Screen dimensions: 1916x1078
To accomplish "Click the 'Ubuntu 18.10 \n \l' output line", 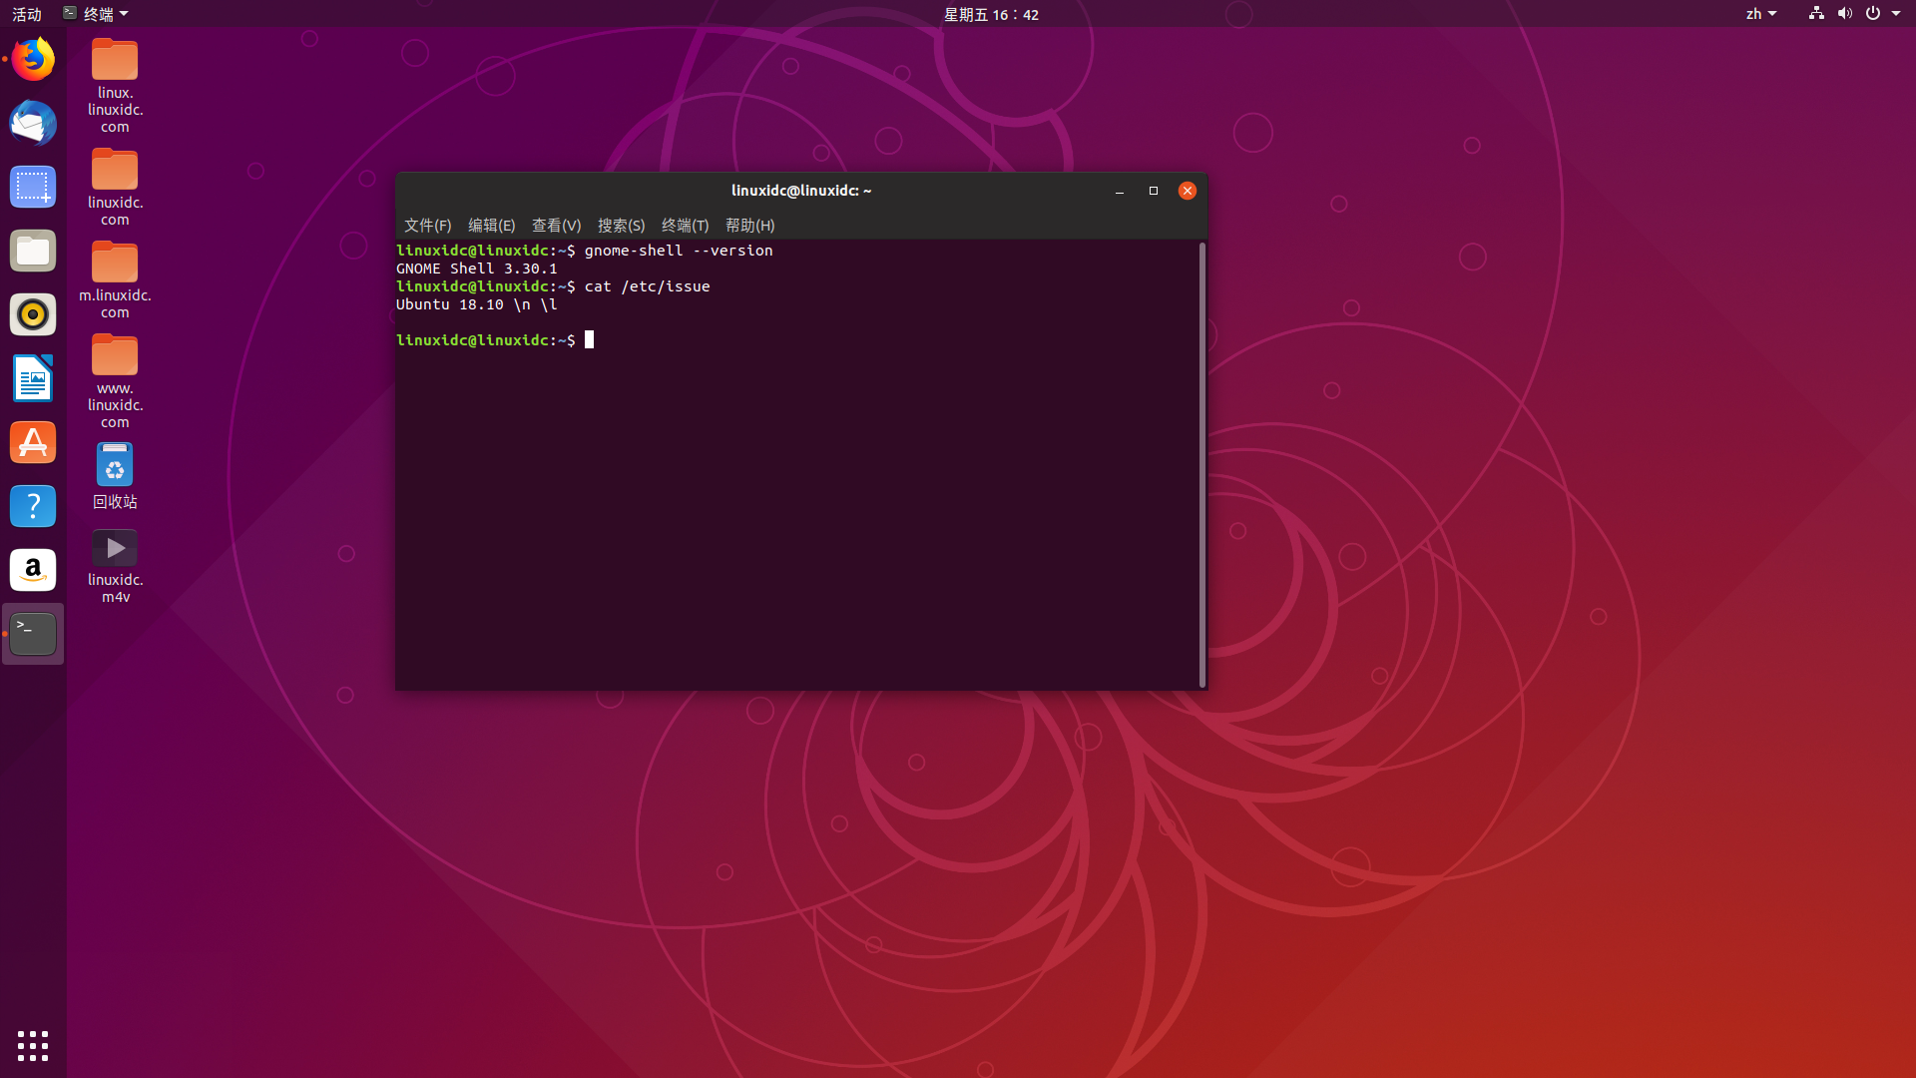I will point(477,304).
